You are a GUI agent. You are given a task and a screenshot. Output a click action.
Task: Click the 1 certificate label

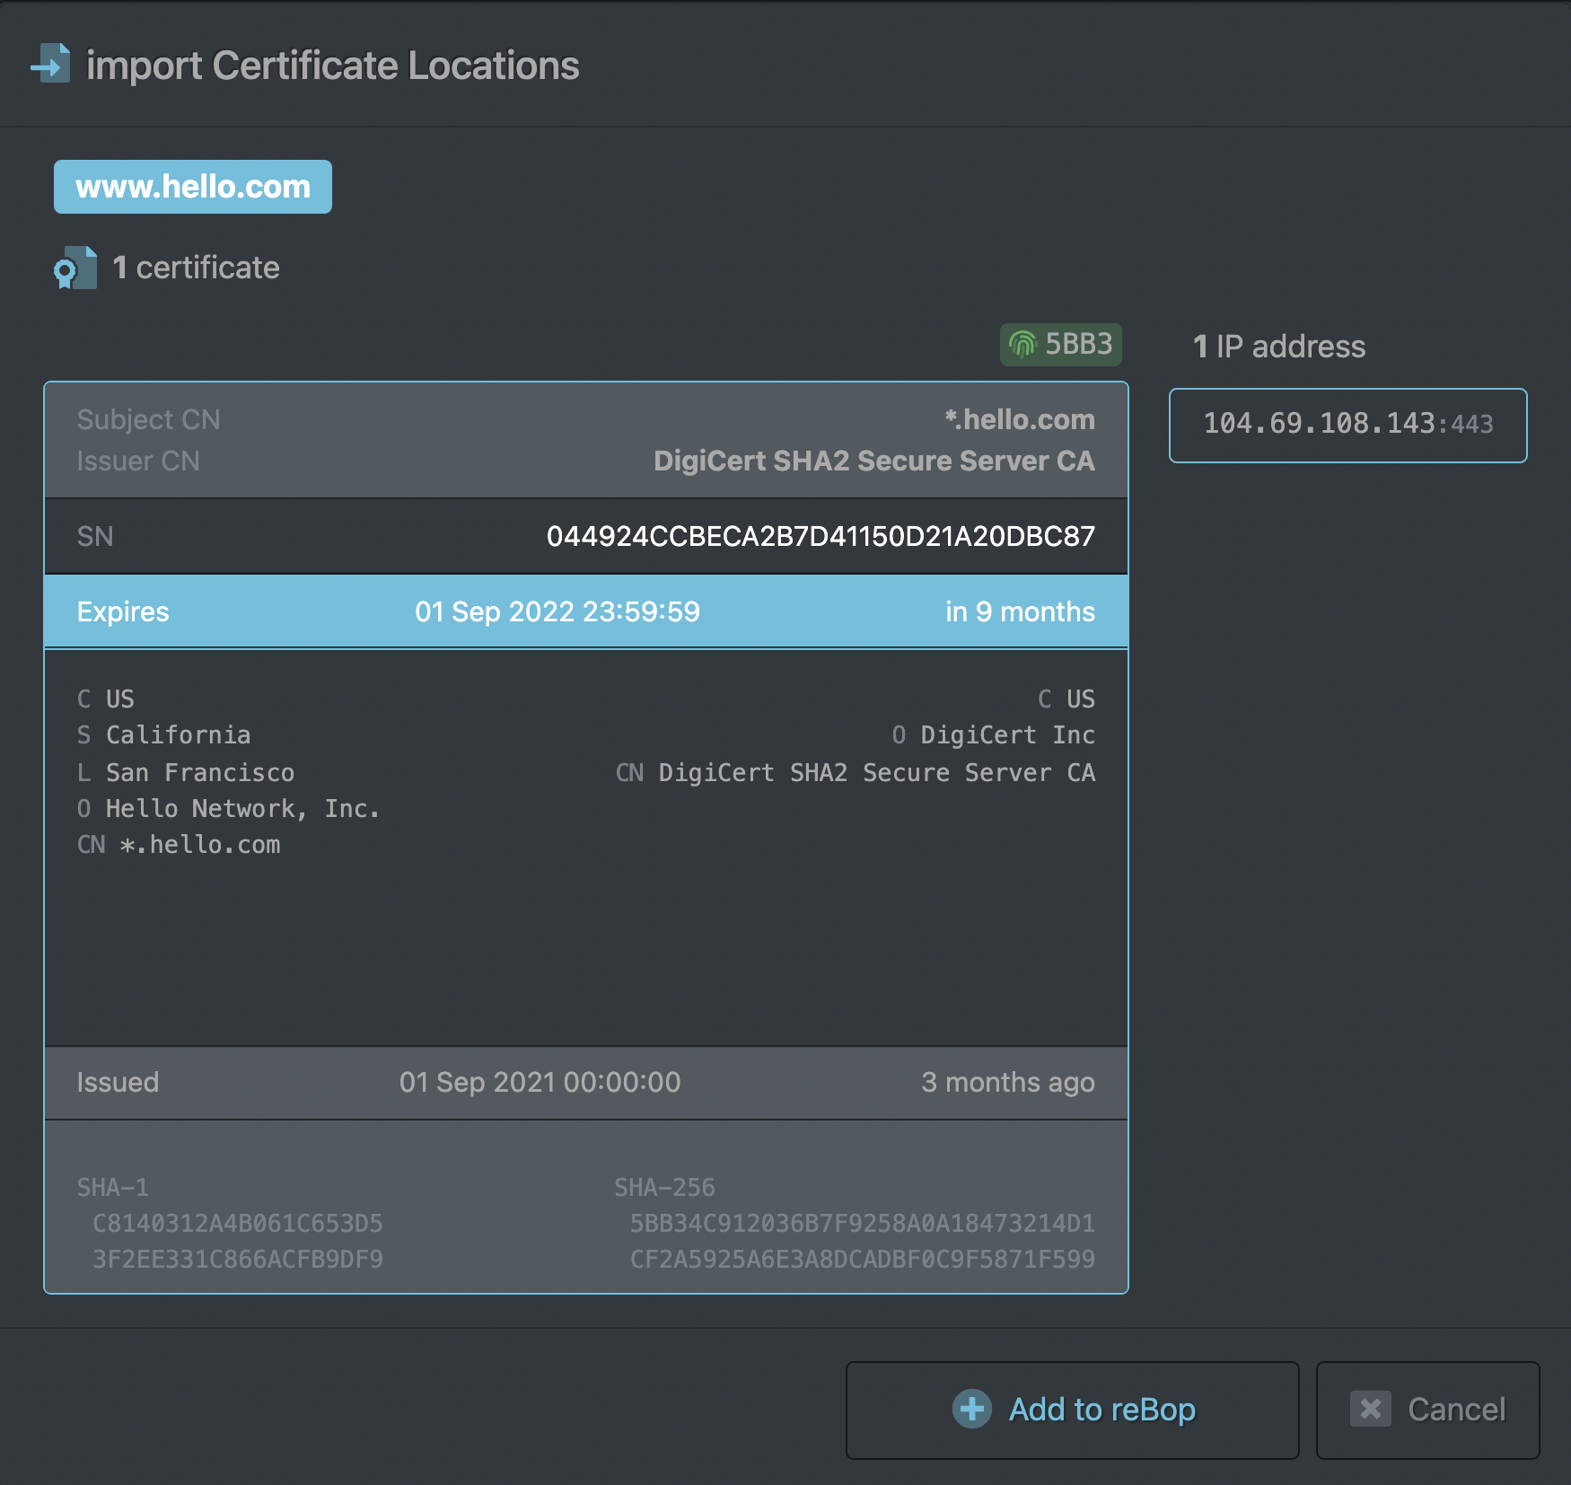coord(195,267)
